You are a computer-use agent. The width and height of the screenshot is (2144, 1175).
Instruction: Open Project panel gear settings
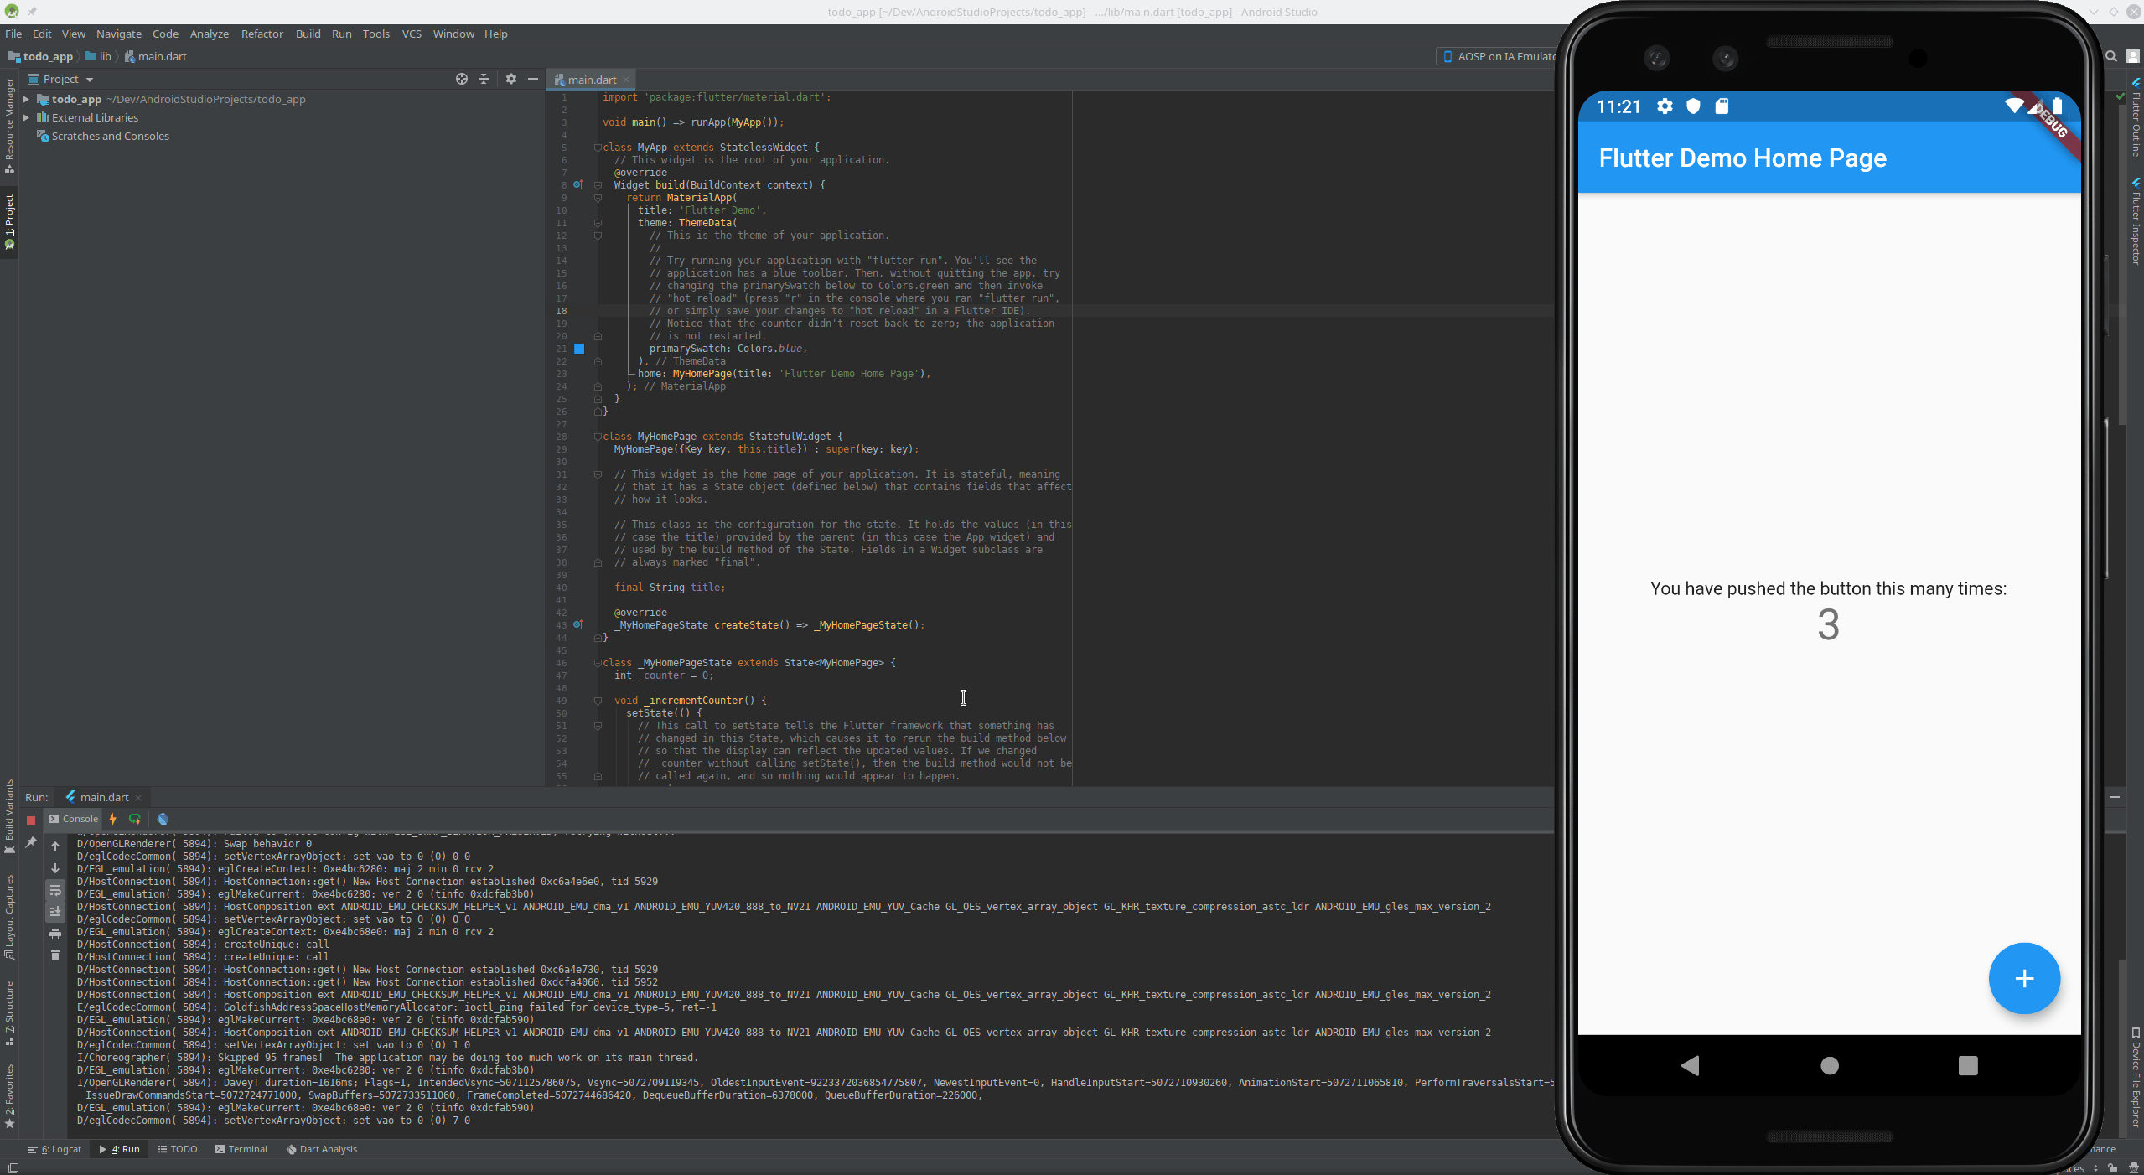click(510, 79)
